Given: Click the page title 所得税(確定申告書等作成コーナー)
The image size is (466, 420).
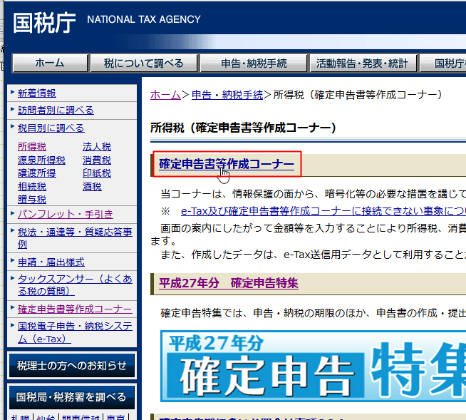Looking at the screenshot, I should [244, 128].
